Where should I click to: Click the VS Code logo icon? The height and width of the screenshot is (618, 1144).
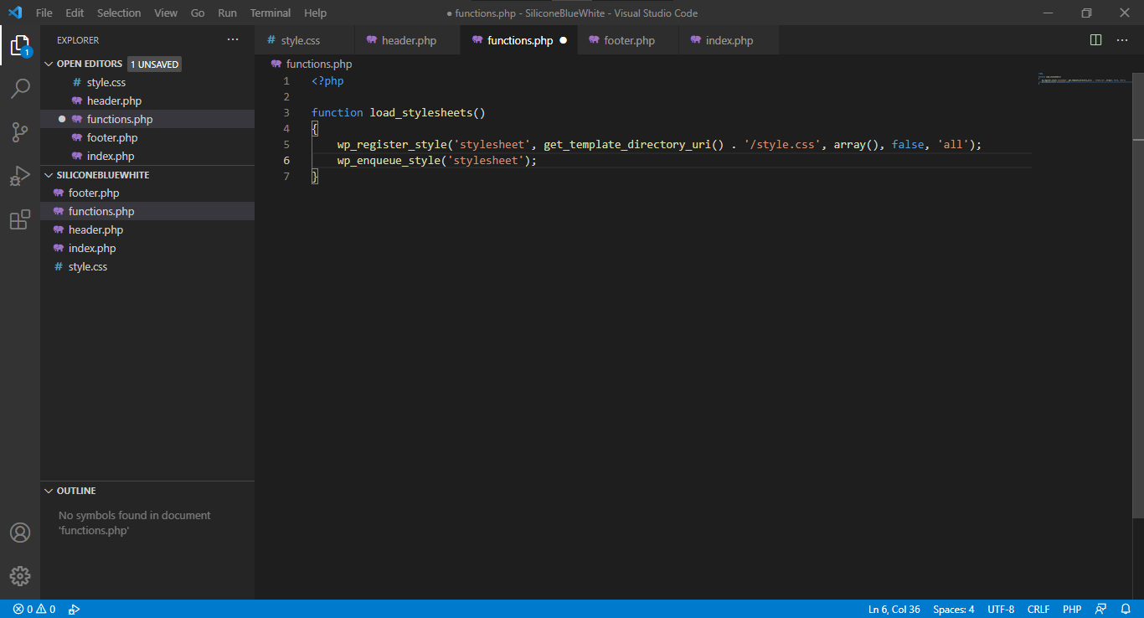pyautogui.click(x=15, y=13)
